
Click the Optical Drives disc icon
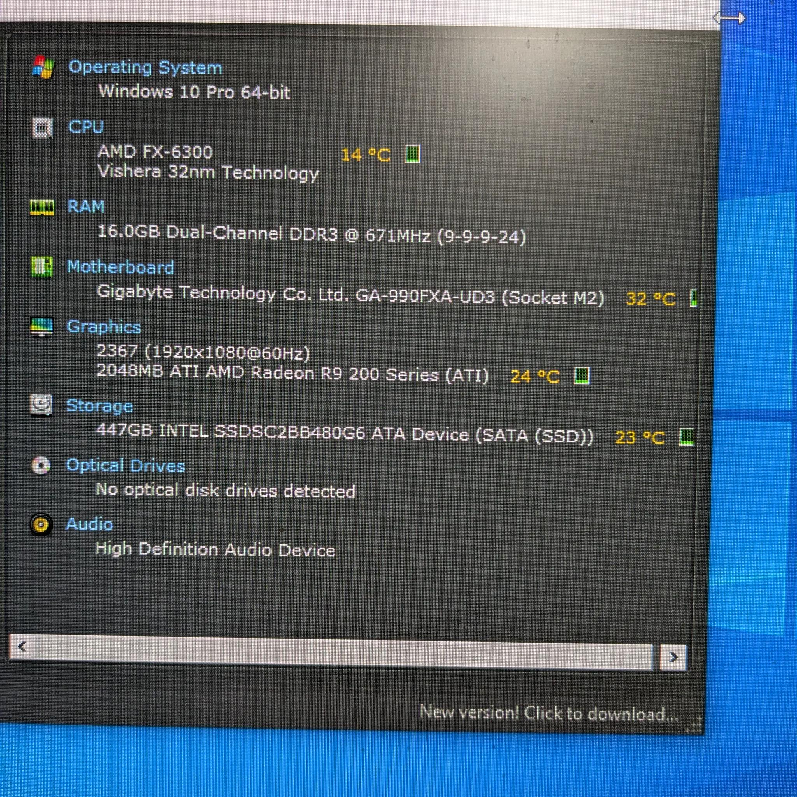coord(41,466)
